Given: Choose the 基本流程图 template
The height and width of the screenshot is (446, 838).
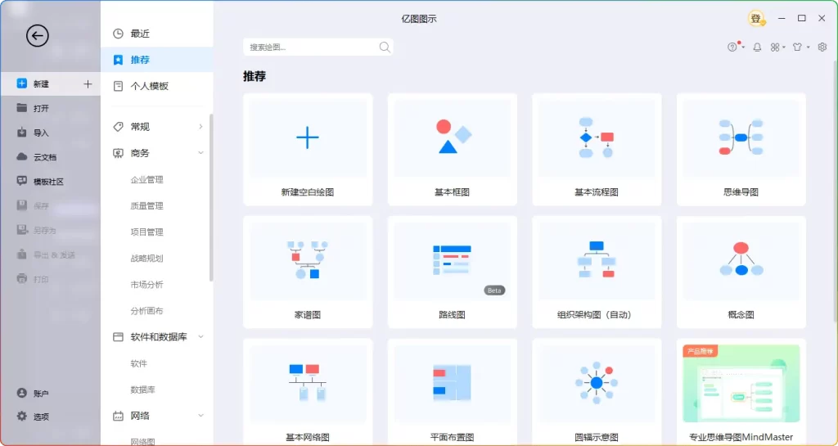Looking at the screenshot, I should [x=597, y=150].
